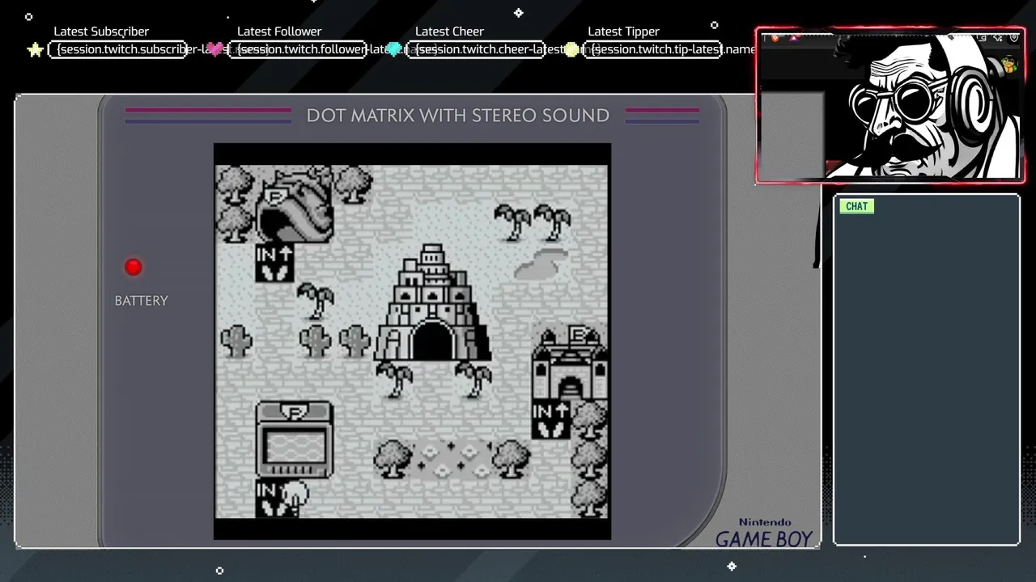Screen dimensions: 1036x582
Task: Click the leftmost cactus on the map
Action: click(x=236, y=341)
